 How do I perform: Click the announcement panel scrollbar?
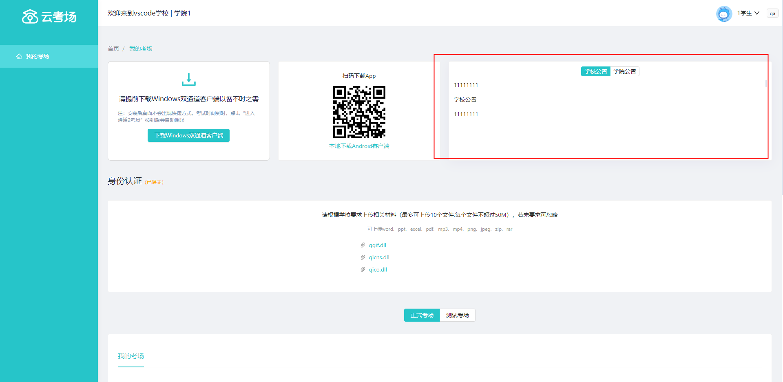click(x=766, y=84)
